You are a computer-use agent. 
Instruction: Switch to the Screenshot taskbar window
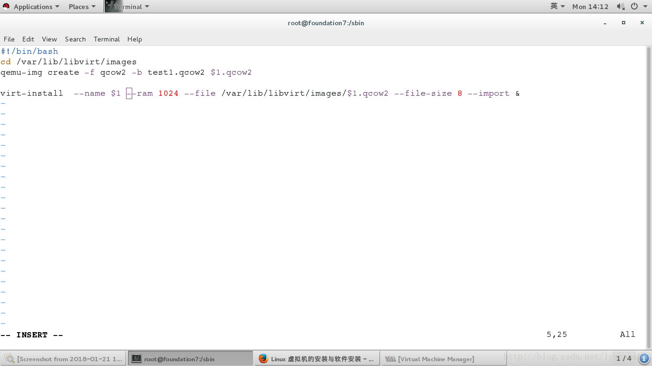pyautogui.click(x=64, y=359)
